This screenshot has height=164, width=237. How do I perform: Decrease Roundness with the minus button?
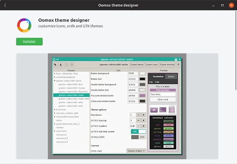138,115
